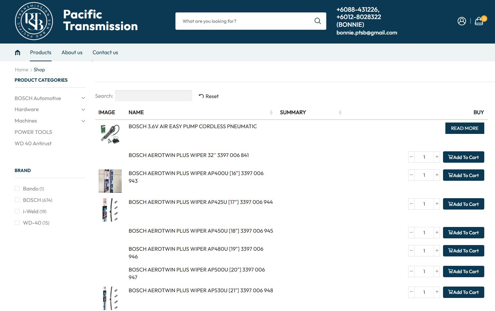Increase quantity for AP450U wiper
The image size is (495, 311).
[x=437, y=233]
